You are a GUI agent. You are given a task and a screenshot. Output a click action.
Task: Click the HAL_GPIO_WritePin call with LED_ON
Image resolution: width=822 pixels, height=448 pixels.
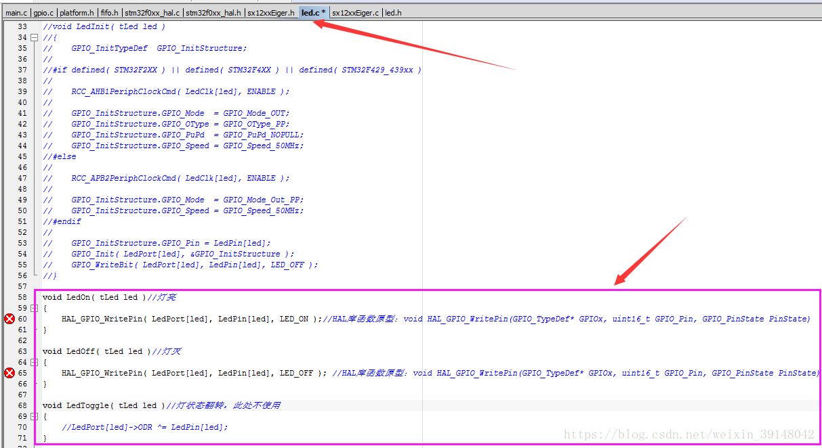(192, 319)
